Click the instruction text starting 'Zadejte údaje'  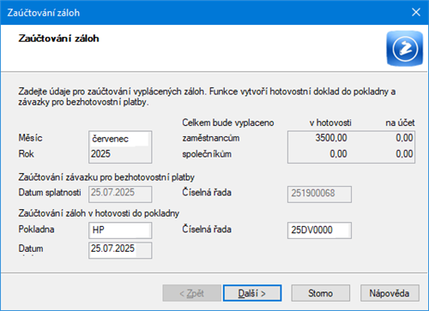[207, 97]
